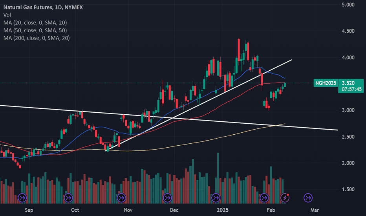
Task: Click the contract roll icon near Oct
Action: (68, 198)
